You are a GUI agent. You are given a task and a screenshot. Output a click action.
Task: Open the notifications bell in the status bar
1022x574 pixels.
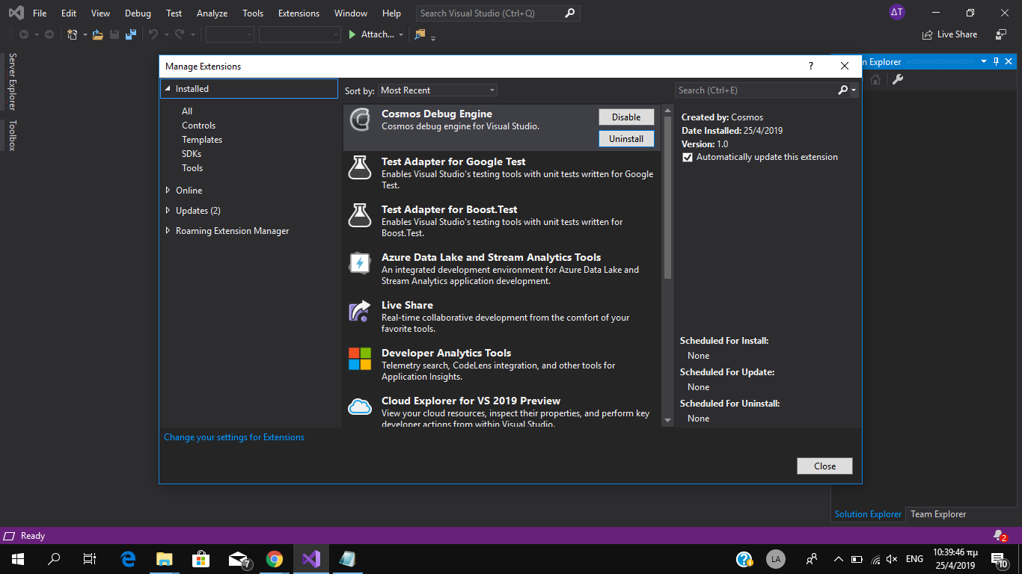1000,536
